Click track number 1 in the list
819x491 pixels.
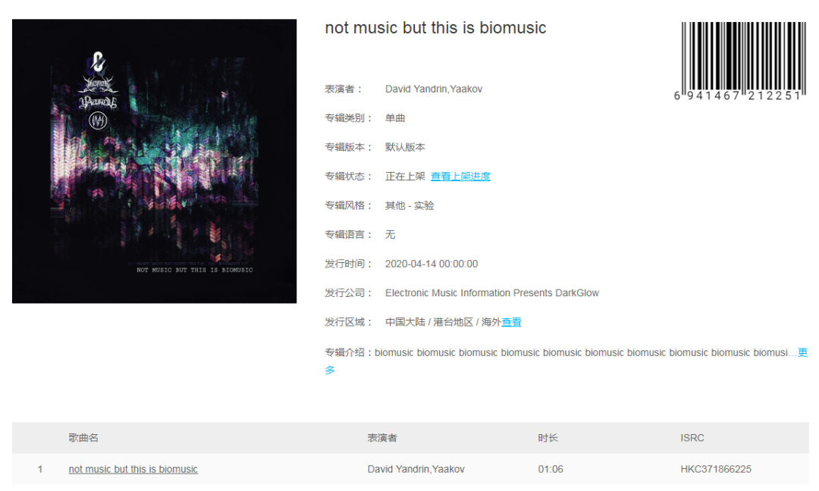point(39,469)
